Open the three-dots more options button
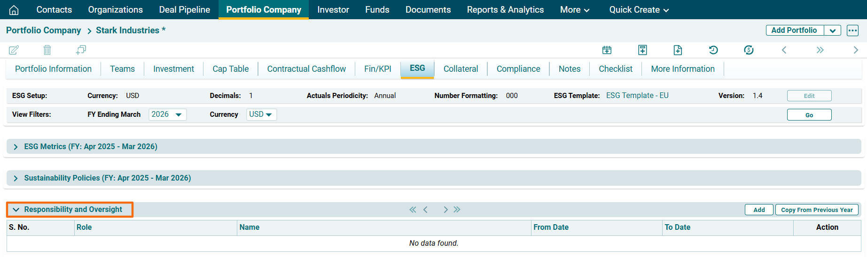Viewport: 867px width, 257px height. coord(852,30)
